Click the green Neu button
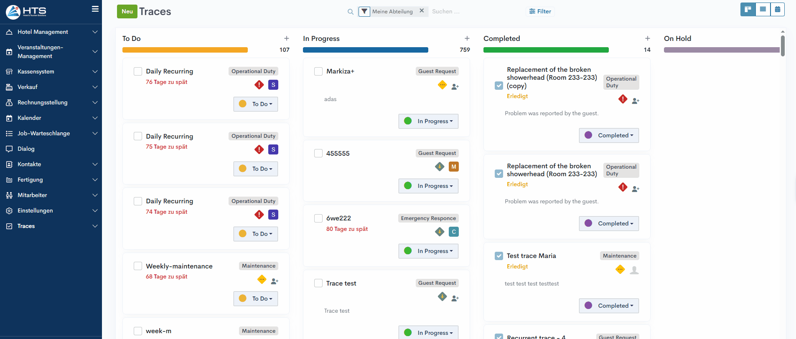 [127, 11]
